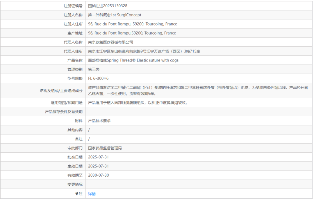Click the 有效期至 label
Screen dimensions: 314x199
(x=75, y=175)
